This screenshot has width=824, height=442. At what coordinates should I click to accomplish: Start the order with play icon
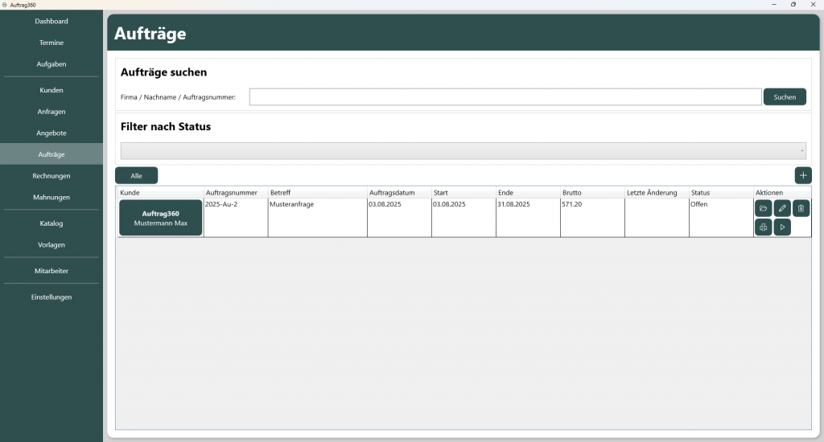(x=782, y=227)
